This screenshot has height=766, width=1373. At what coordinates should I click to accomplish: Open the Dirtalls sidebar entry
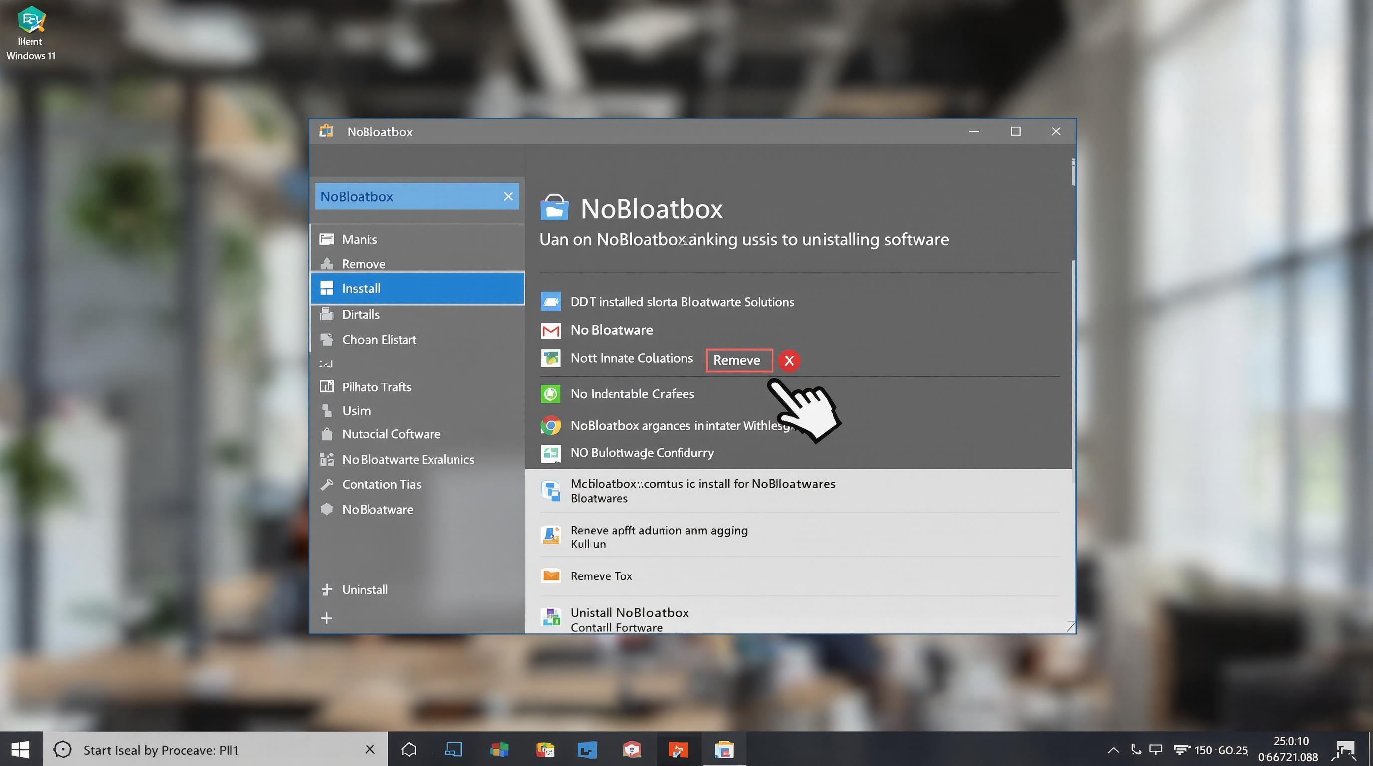361,314
